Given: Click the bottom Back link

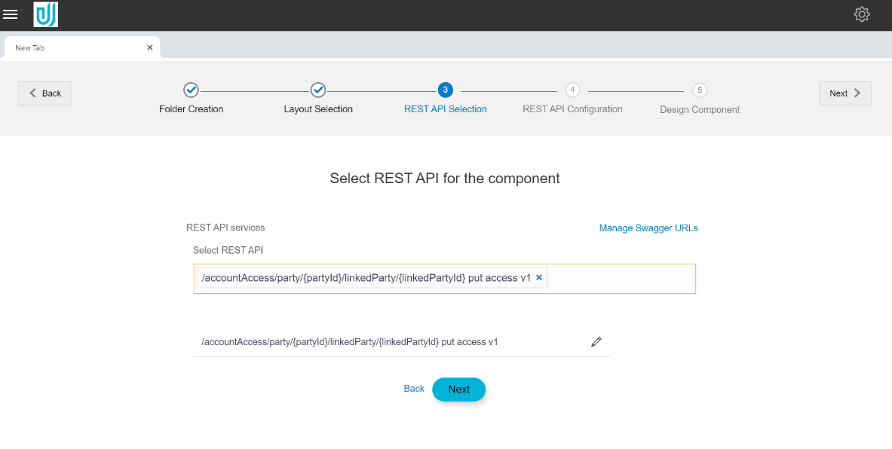Looking at the screenshot, I should point(414,389).
